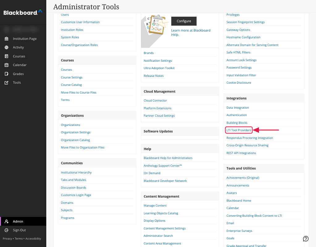Click the Sign Out arrow icon

point(6,230)
